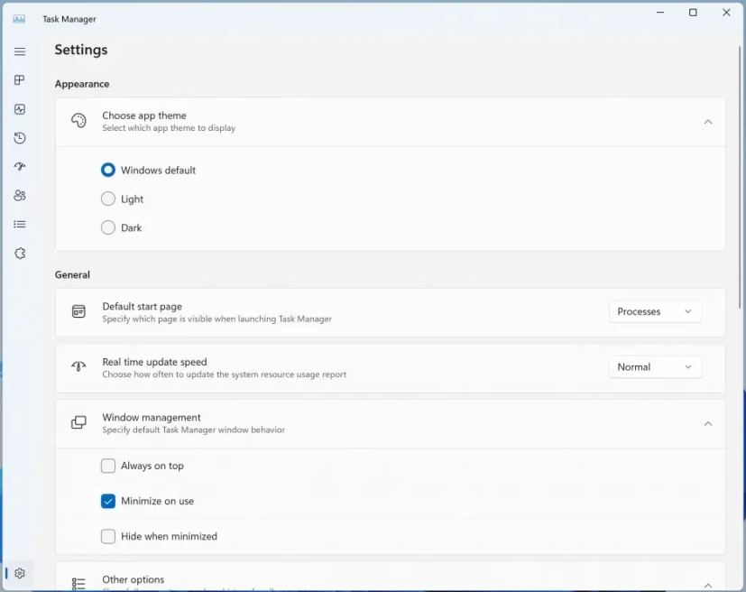
Task: Select the Light theme option
Action: 108,199
